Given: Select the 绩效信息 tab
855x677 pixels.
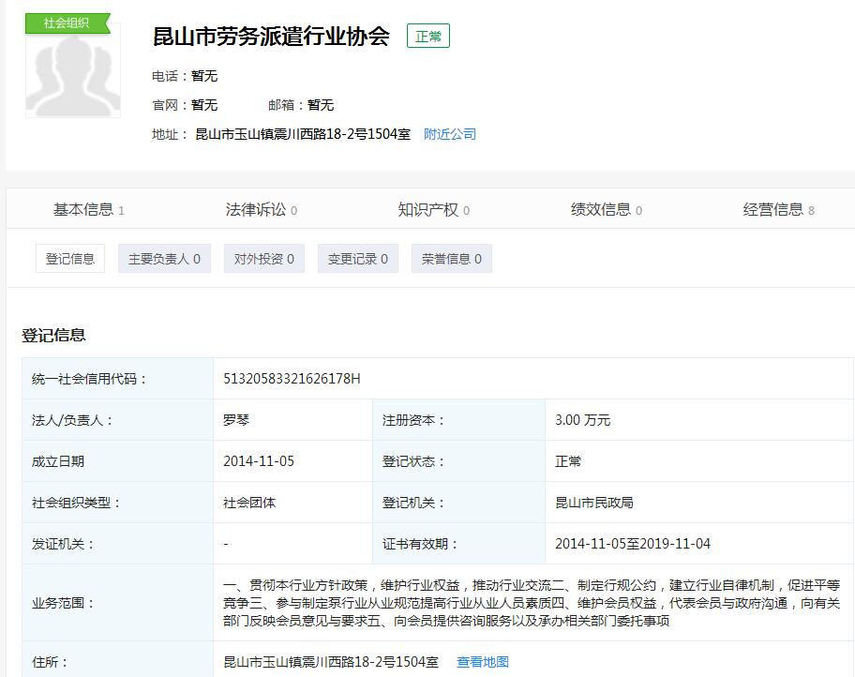Looking at the screenshot, I should [x=606, y=209].
